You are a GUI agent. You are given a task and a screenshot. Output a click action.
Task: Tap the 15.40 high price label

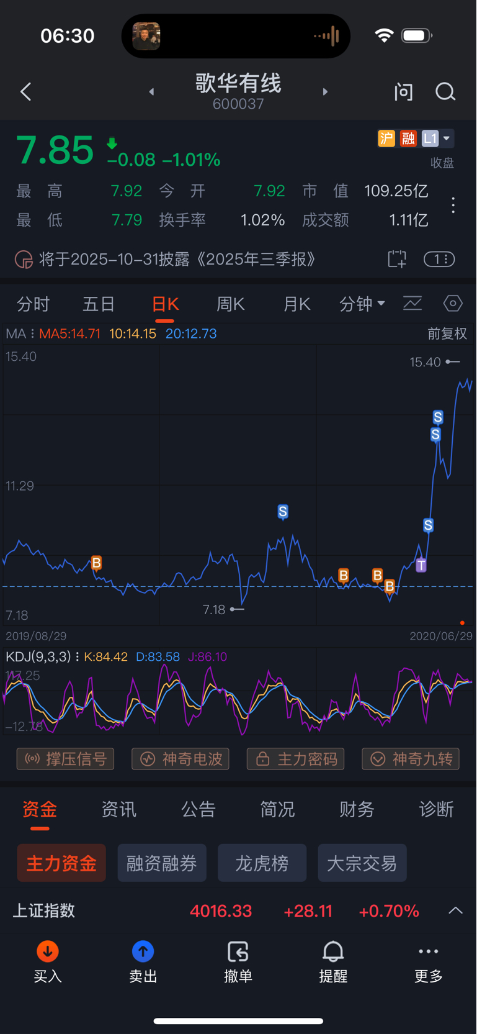coord(426,362)
